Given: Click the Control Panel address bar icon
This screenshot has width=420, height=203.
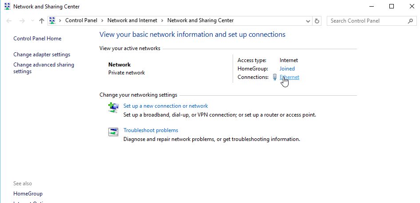Looking at the screenshot, I should click(52, 20).
